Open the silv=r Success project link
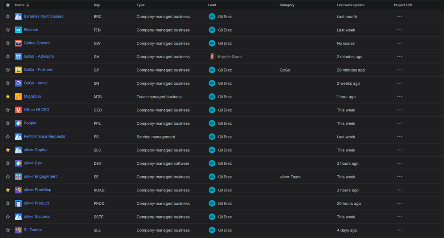The image size is (444, 238). click(37, 217)
